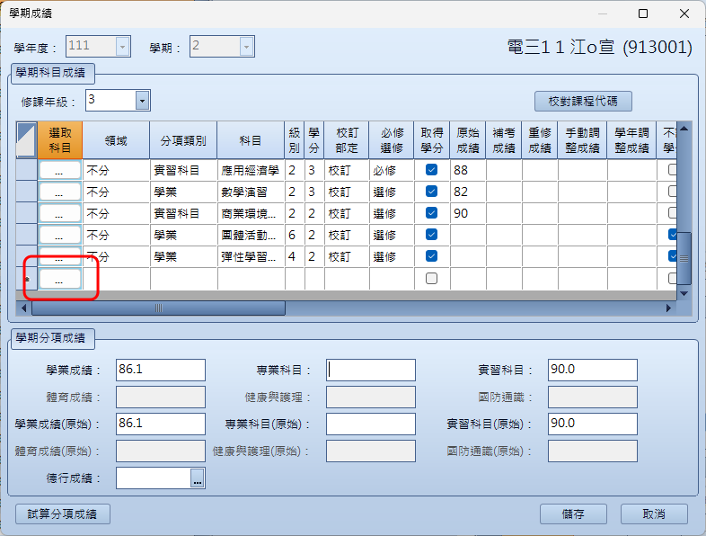Open subject picker for 彈性學習 row
This screenshot has width=706, height=536.
point(60,257)
